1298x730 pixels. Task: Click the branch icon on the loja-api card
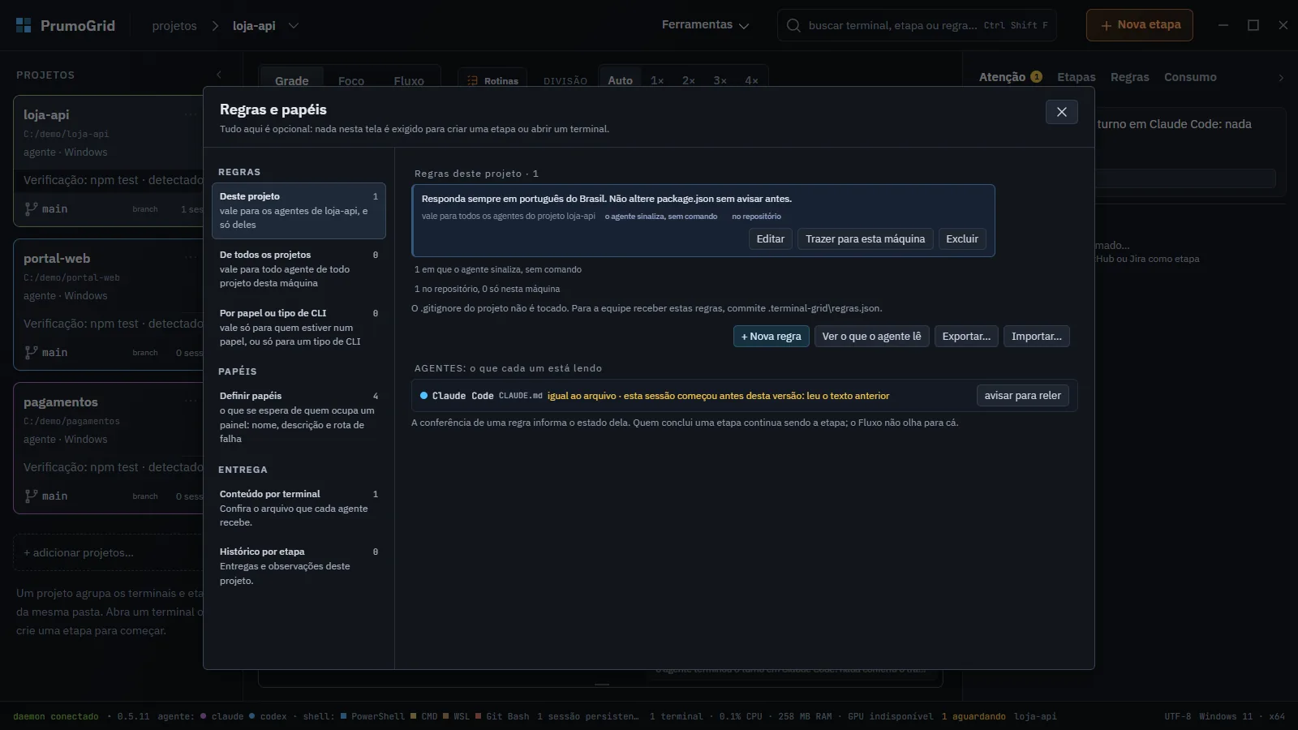point(31,209)
